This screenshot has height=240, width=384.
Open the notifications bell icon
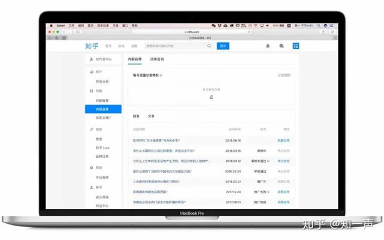[268, 46]
